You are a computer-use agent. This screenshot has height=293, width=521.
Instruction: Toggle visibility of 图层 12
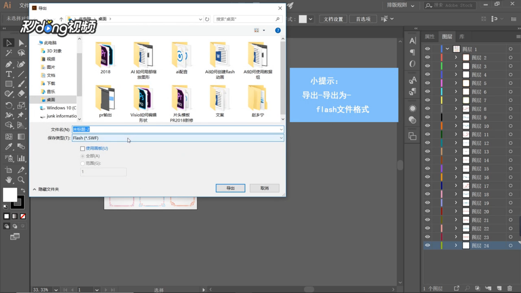point(427,143)
